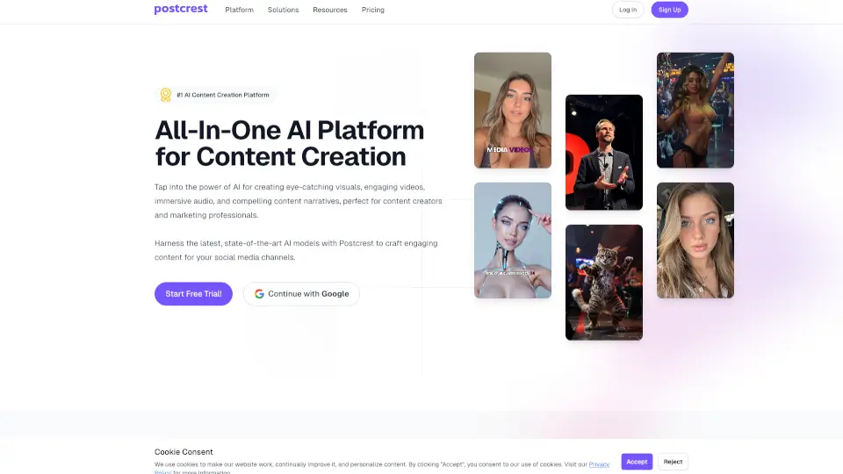
Task: Select the speaker in suit thumbnail
Action: pyautogui.click(x=604, y=152)
